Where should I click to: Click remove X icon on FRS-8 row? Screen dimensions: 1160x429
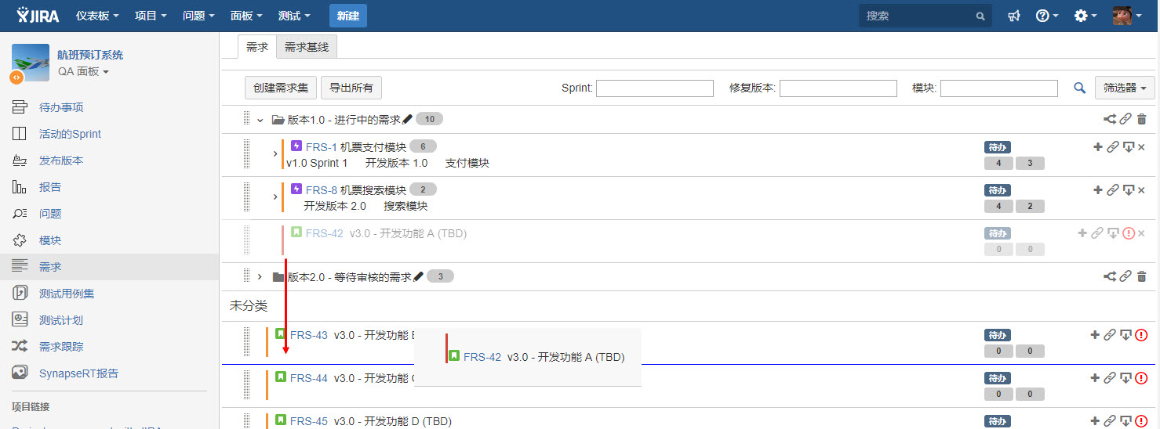[x=1142, y=190]
